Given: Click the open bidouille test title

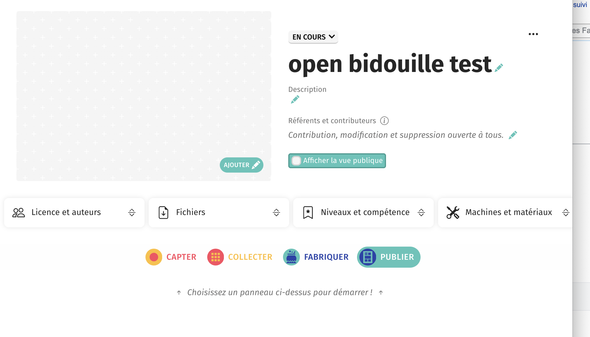Looking at the screenshot, I should click(390, 64).
